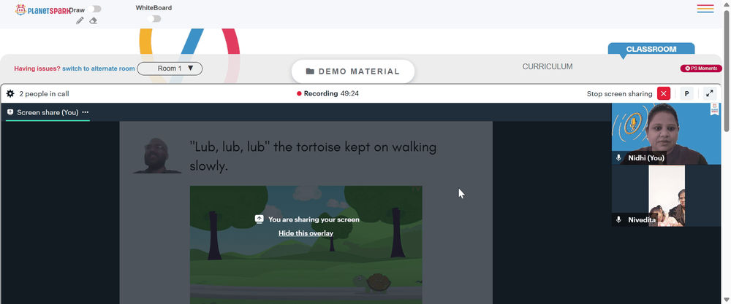Toggle the WhiteBoard switch
This screenshot has width=731, height=304.
coord(154,19)
